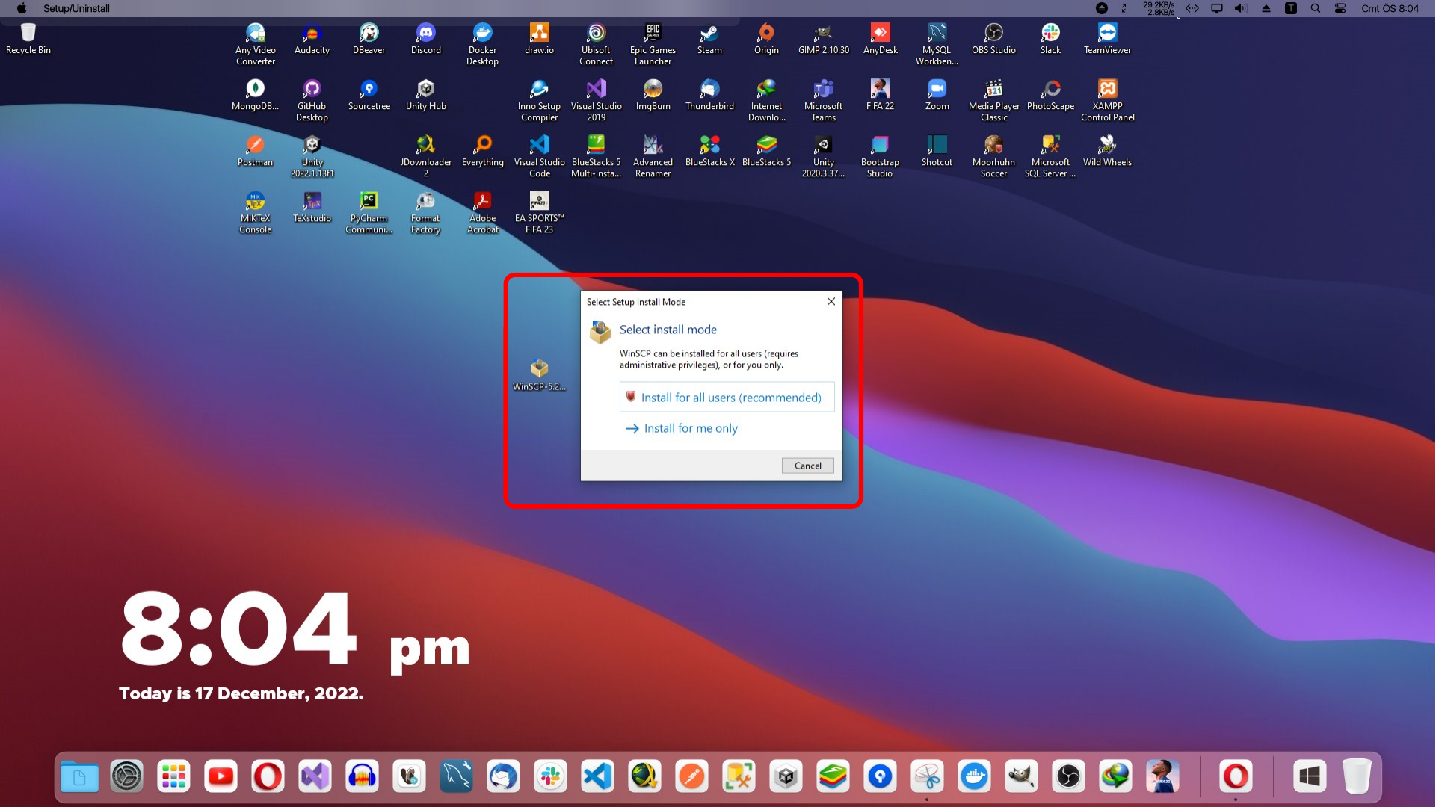
Task: Select the Microsoft Teams desktop icon
Action: (x=824, y=100)
